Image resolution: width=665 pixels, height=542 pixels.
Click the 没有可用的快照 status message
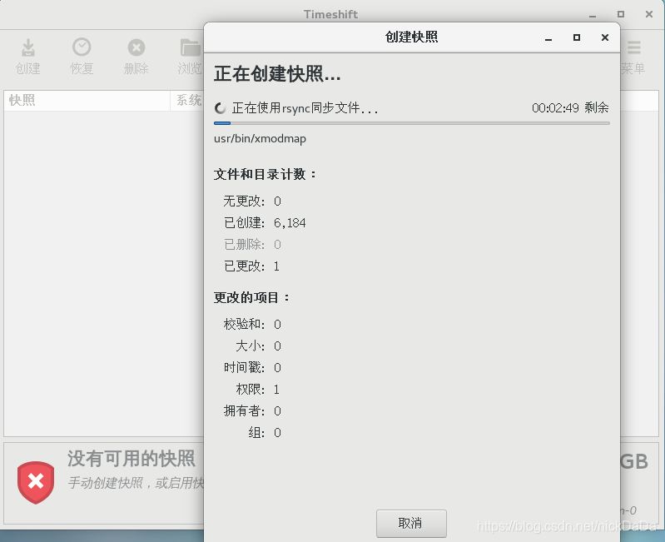(131, 459)
